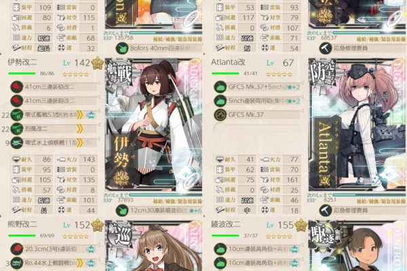This screenshot has width=407, height=271.
Task: Select the 零式水上偵察機11型 seaplane icon
Action: (16, 143)
